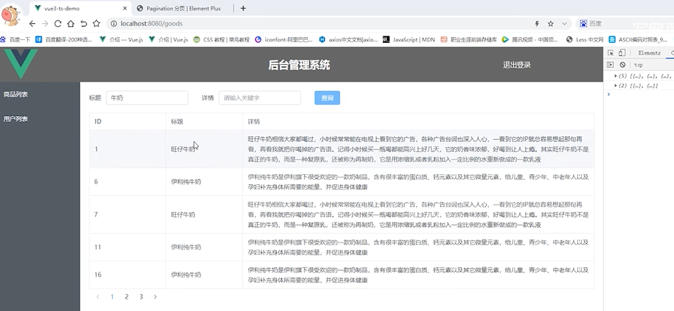Open the top context selector in console
The height and width of the screenshot is (311, 674).
638,65
